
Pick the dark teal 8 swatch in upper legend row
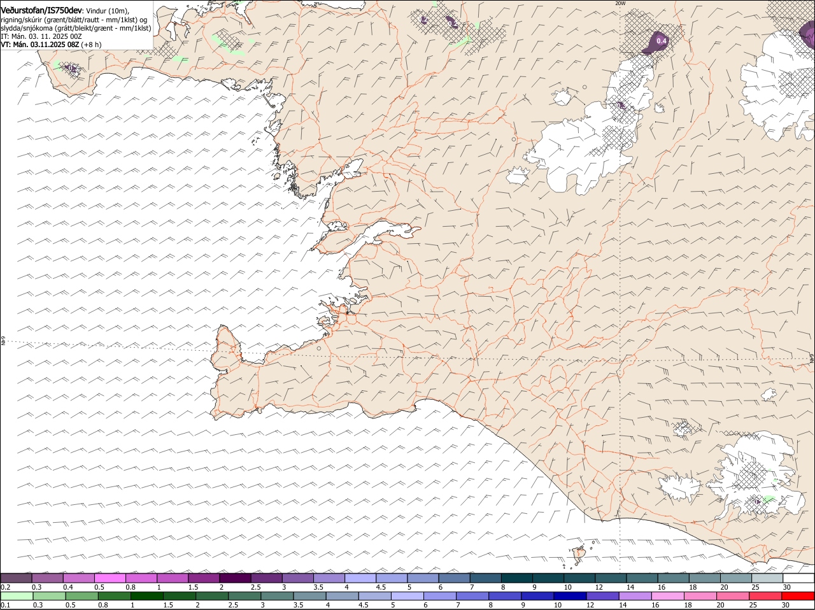point(517,578)
